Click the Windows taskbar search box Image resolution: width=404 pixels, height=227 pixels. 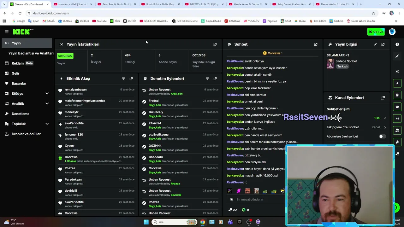(x=175, y=222)
